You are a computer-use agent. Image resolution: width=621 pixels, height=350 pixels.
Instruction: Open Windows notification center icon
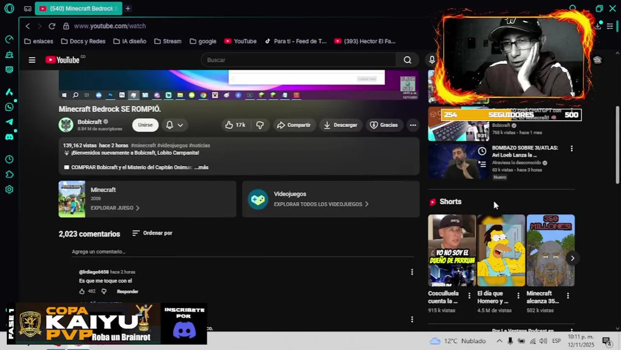coord(606,341)
